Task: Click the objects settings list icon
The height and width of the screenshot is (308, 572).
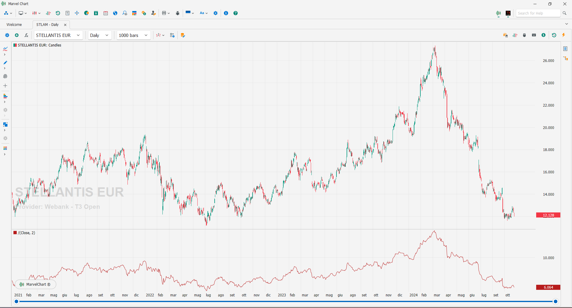Action: tap(172, 35)
